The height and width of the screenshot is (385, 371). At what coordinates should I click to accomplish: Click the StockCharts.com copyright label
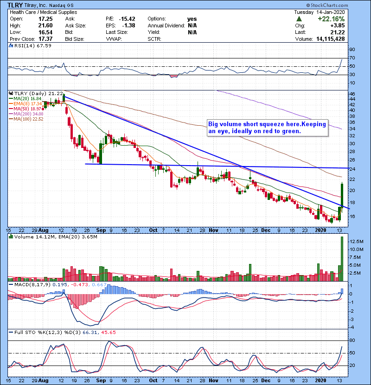tap(327, 5)
